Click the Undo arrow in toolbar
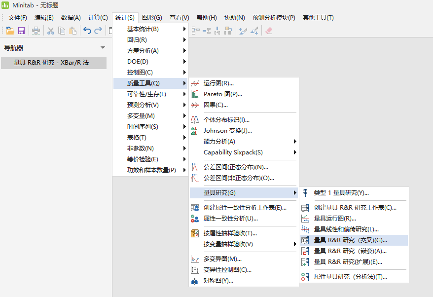Viewport: 433px width, 297px height. tap(87, 31)
